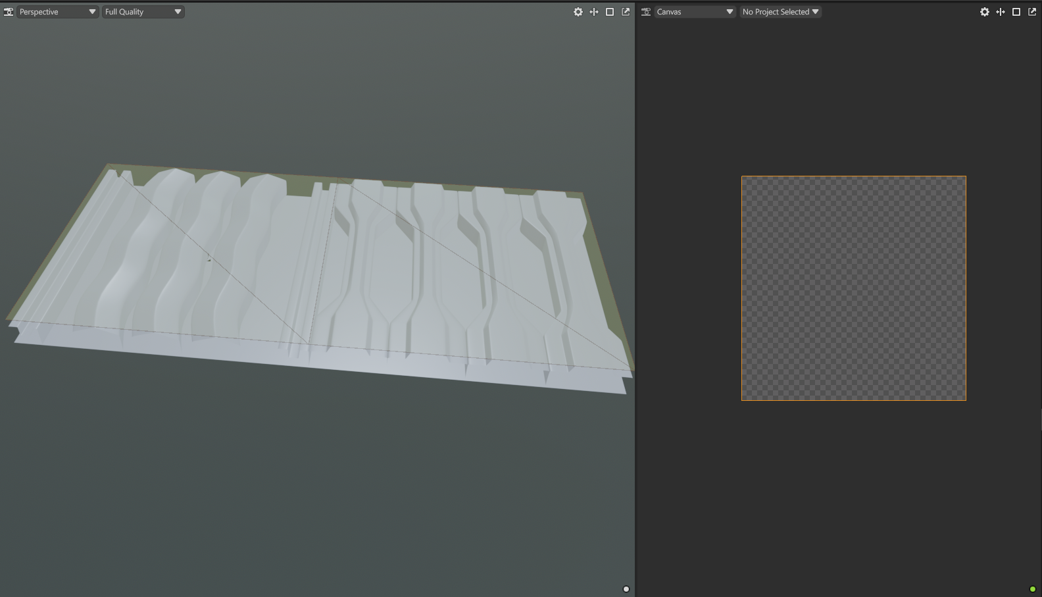Screen dimensions: 1042x597
Task: Maximize the 3D viewport panel
Action: (x=610, y=12)
